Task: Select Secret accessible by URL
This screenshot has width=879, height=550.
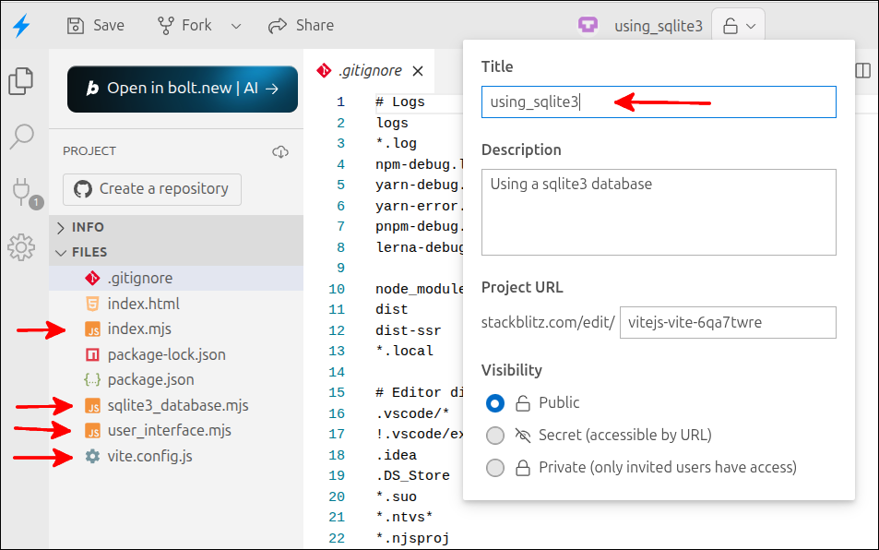Action: (x=494, y=435)
